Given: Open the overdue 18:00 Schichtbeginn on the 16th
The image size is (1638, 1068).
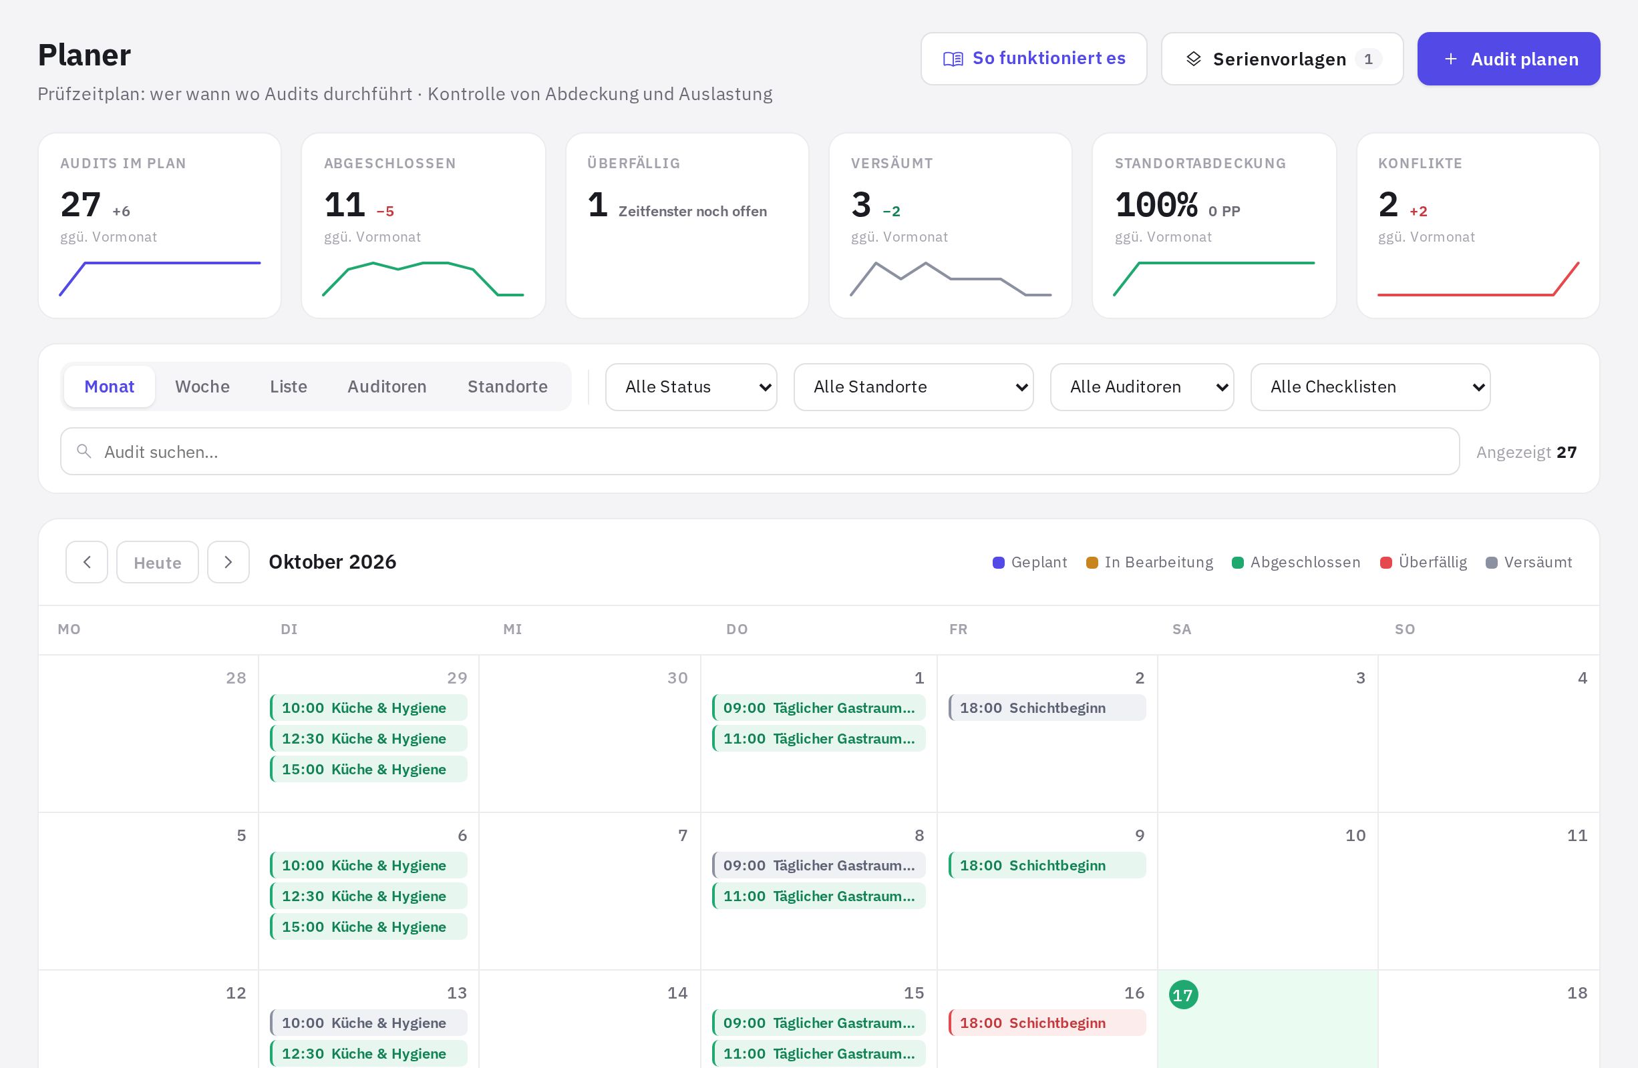Looking at the screenshot, I should [1047, 1023].
